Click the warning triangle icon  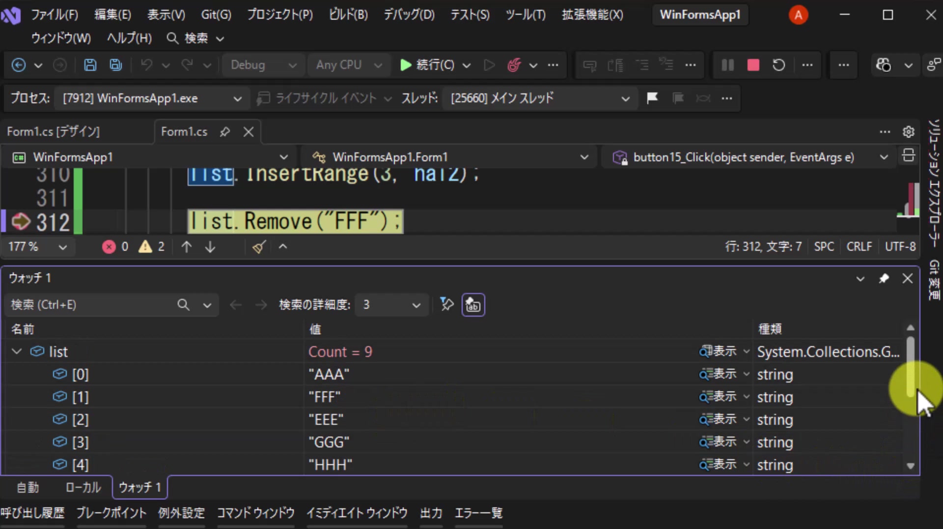(145, 247)
